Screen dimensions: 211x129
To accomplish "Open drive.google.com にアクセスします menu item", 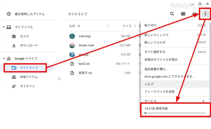I will [175, 77].
